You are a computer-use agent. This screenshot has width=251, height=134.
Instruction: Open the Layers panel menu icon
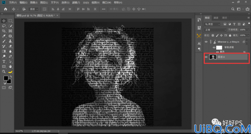point(249,18)
